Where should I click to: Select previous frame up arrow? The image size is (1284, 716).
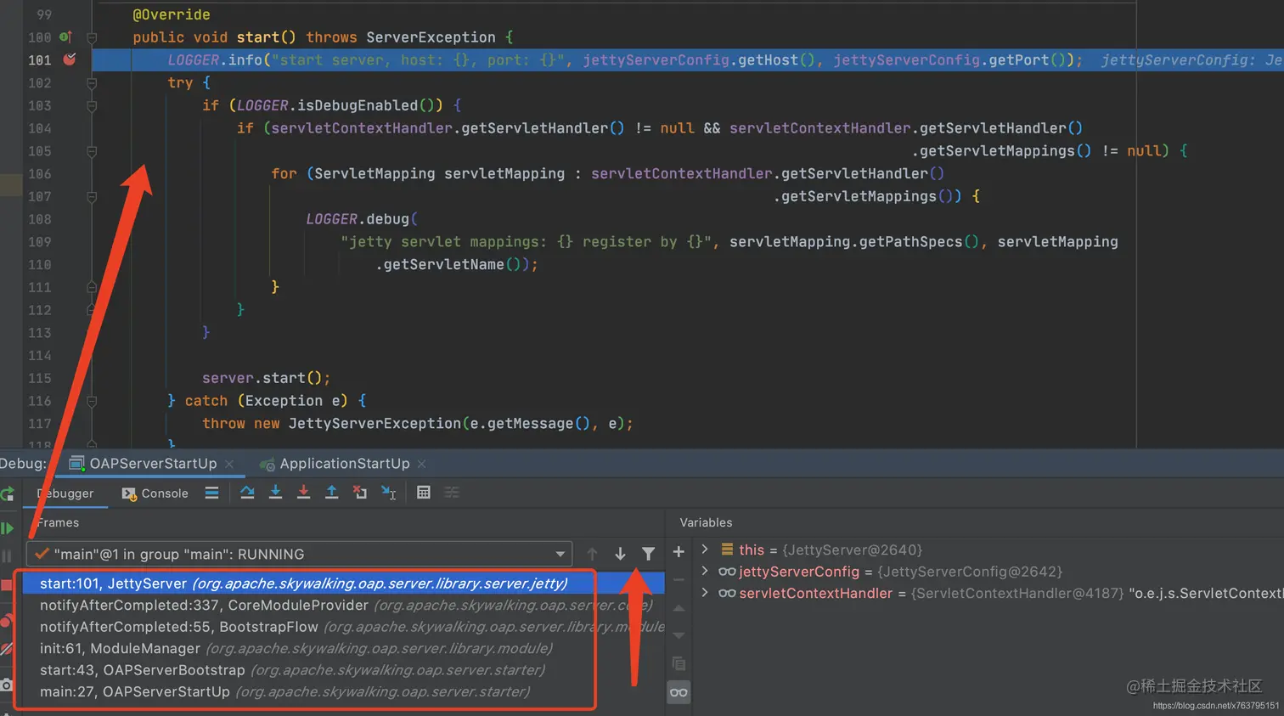point(592,554)
